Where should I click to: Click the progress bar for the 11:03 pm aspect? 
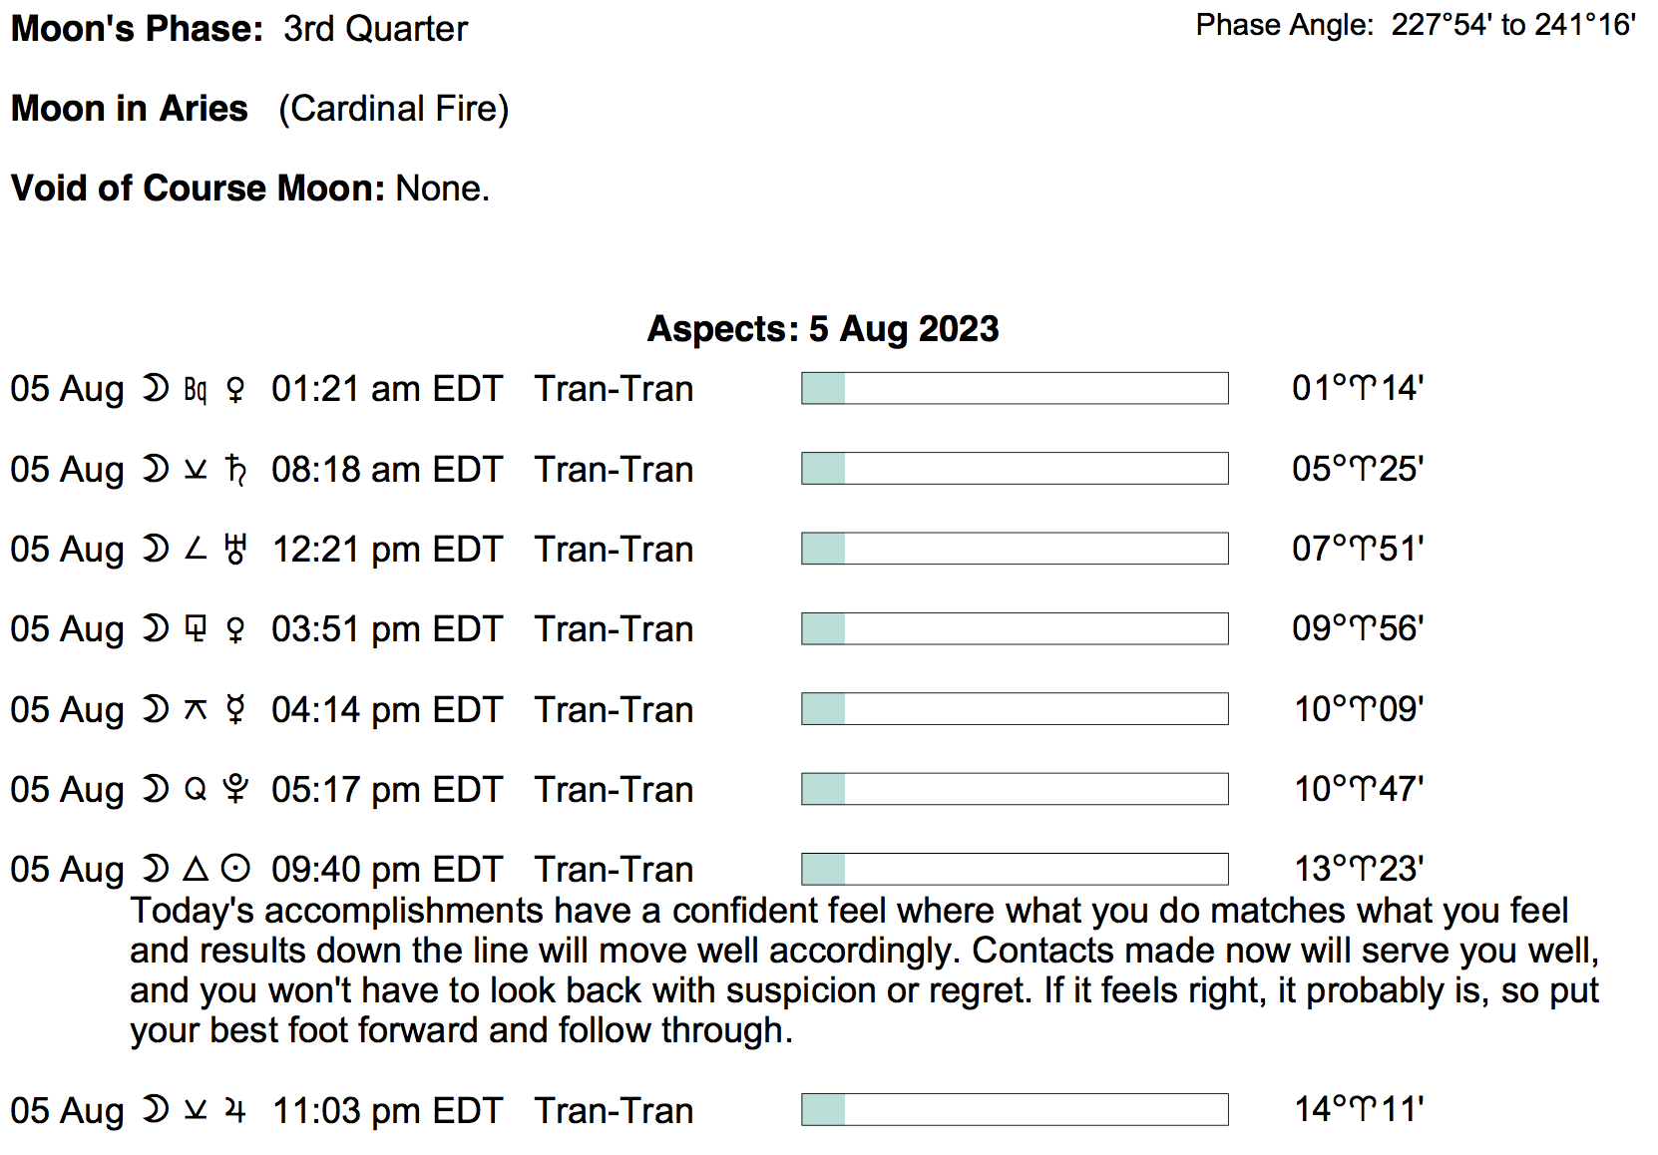1014,1110
